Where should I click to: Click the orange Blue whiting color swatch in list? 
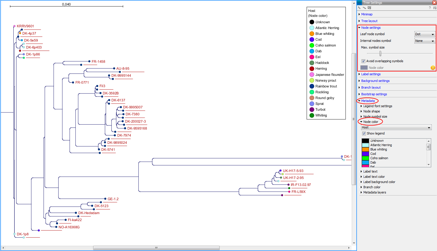[x=365, y=149]
